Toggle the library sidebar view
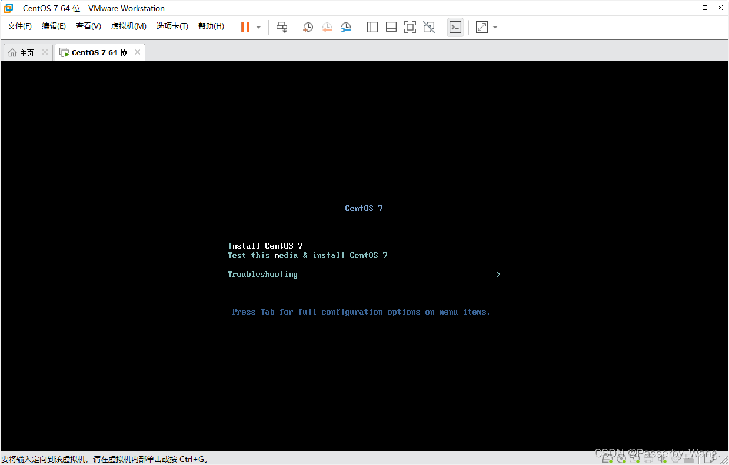This screenshot has width=729, height=465. 372,27
